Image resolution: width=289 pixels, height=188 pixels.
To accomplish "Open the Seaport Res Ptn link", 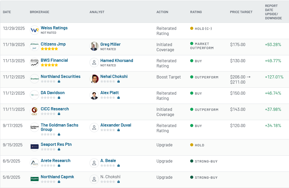I will (56, 144).
